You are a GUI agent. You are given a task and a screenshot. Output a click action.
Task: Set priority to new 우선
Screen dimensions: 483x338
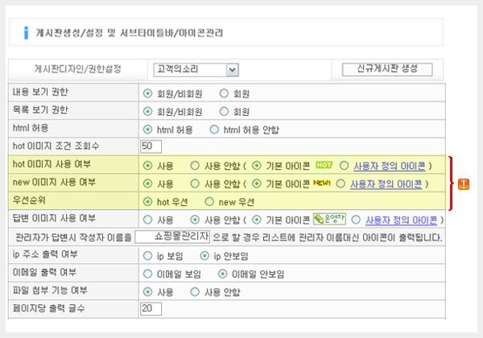(x=211, y=201)
